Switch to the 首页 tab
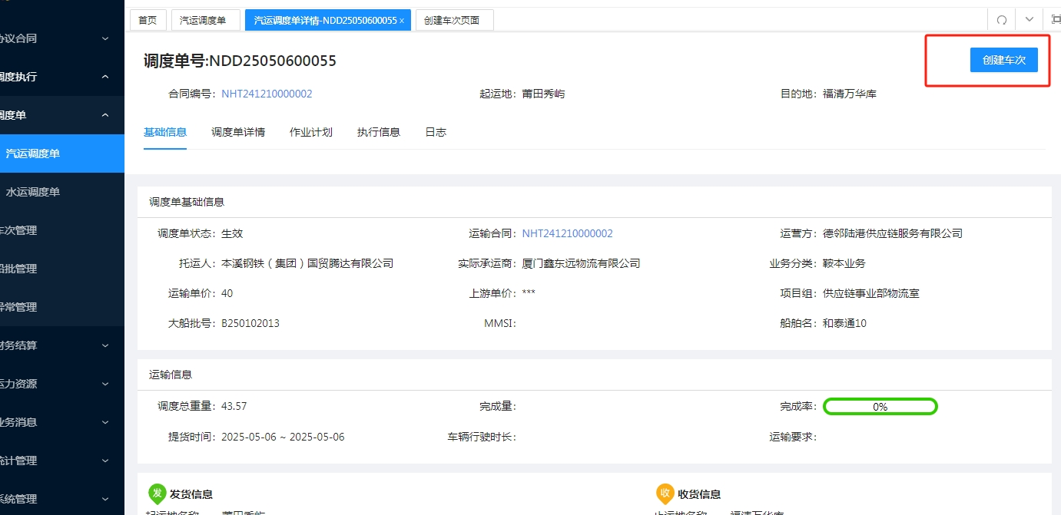 point(148,21)
